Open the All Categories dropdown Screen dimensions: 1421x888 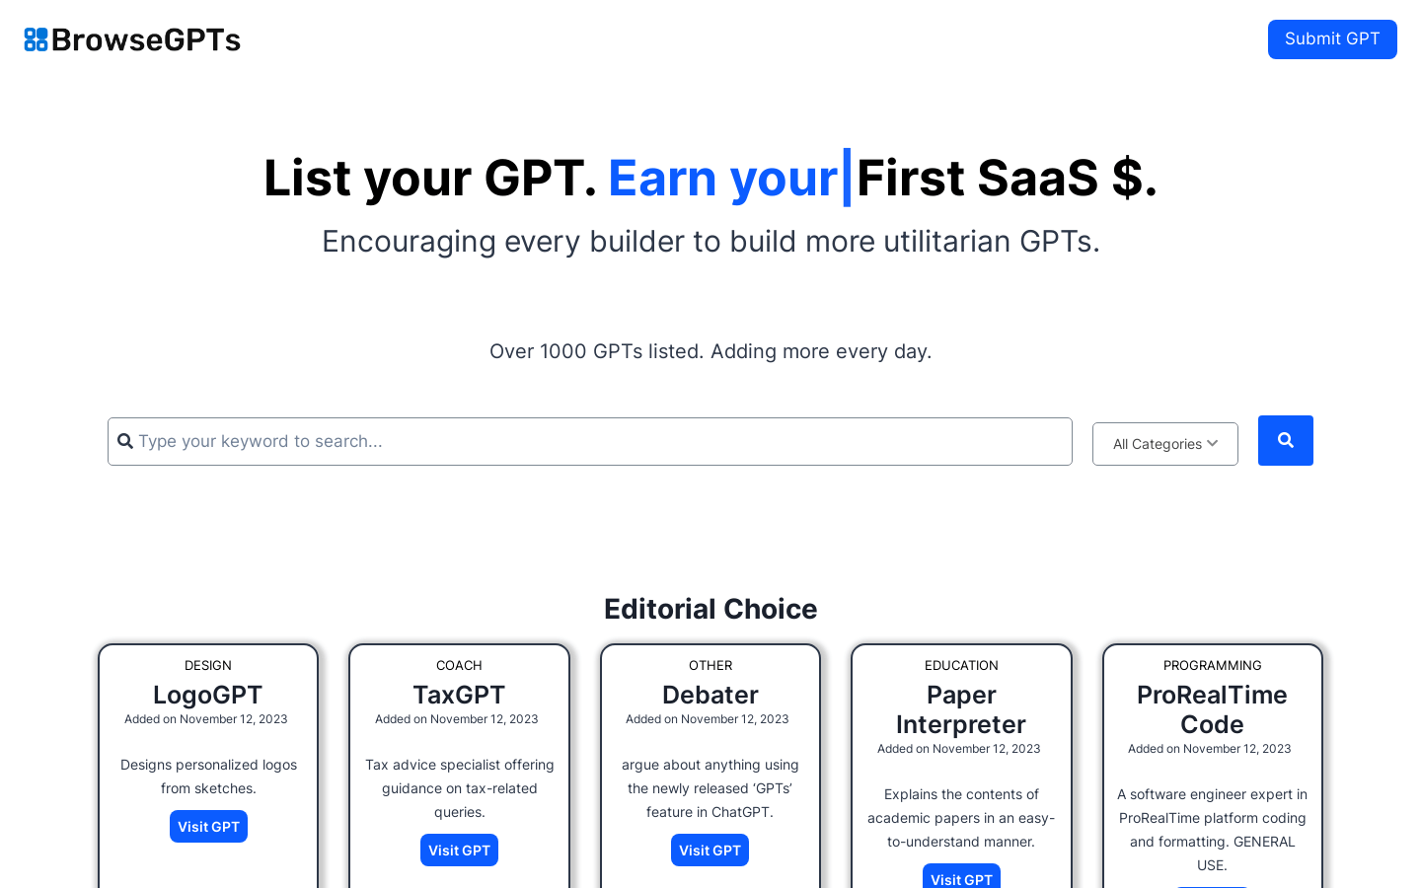(x=1164, y=444)
